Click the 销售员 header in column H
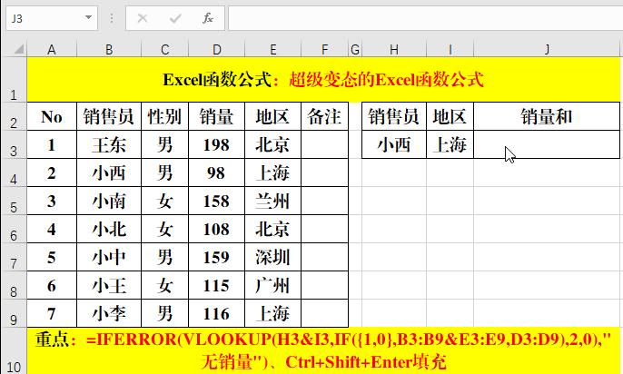Image resolution: width=623 pixels, height=374 pixels. [394, 116]
